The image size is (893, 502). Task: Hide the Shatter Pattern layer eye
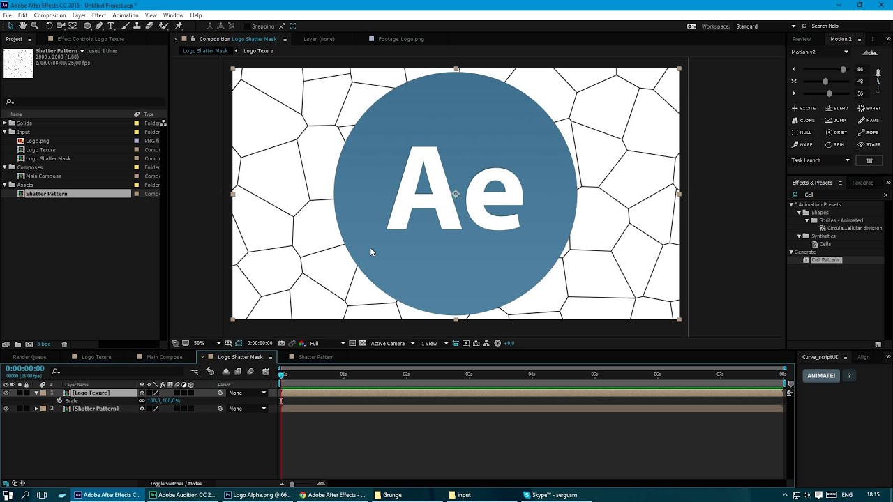click(x=6, y=409)
